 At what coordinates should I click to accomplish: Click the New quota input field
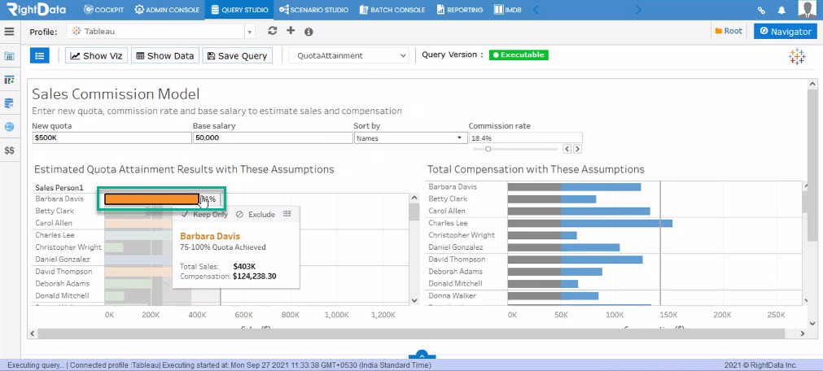point(112,138)
